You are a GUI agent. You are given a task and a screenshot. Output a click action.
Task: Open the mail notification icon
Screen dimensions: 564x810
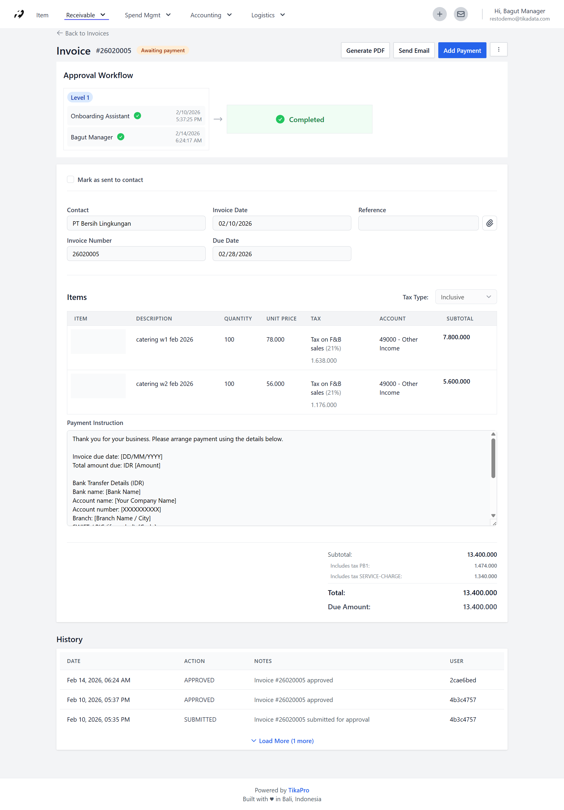point(461,14)
